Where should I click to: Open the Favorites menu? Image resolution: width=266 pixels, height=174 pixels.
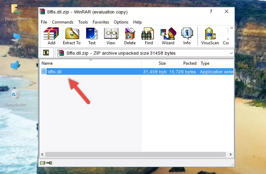coord(101,22)
